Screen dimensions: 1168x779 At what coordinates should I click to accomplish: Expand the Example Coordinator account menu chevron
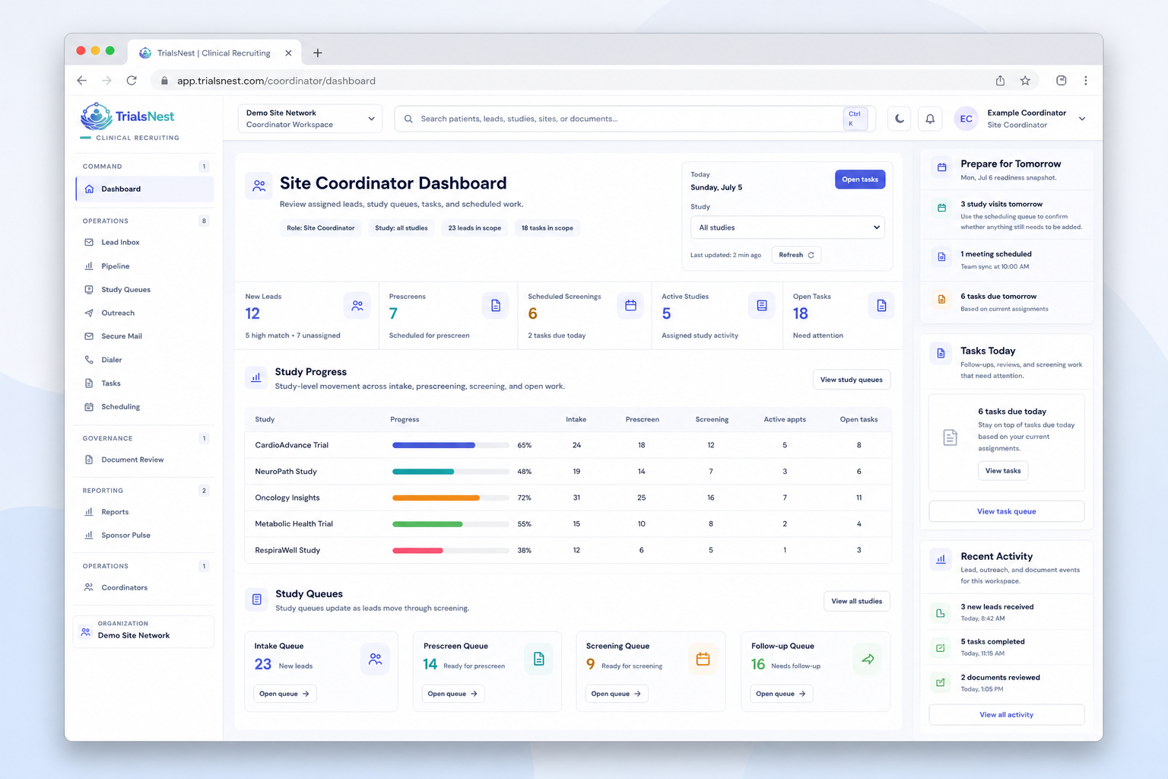pos(1082,119)
